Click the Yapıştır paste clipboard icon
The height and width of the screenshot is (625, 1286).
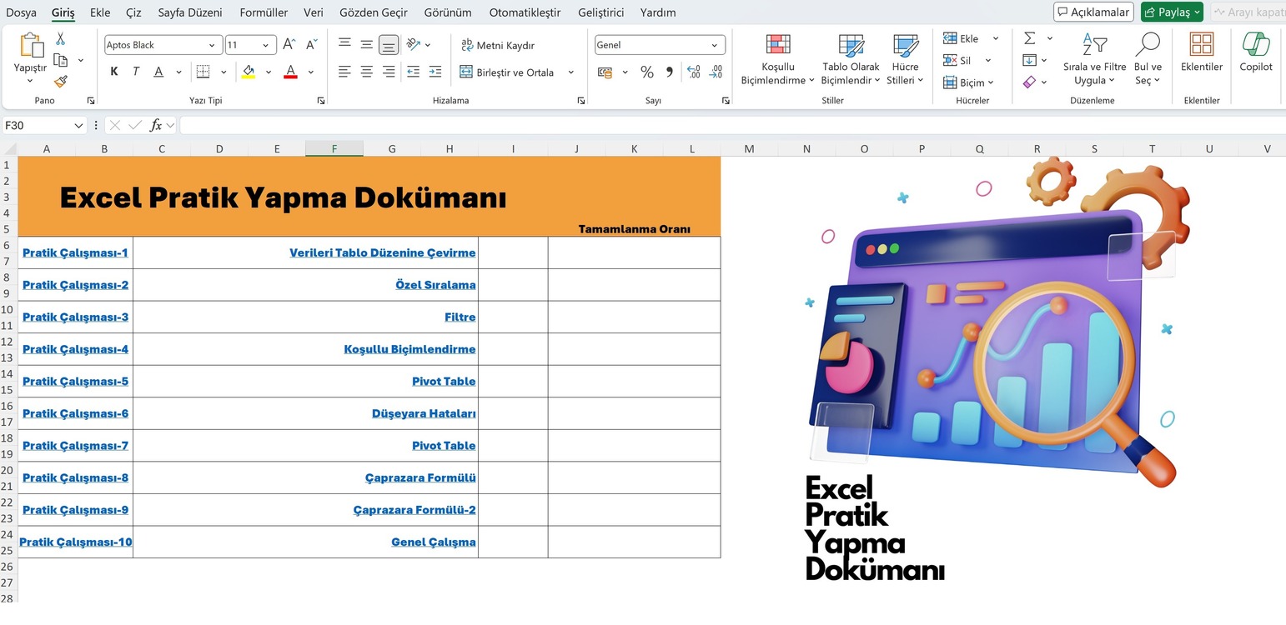click(x=31, y=46)
